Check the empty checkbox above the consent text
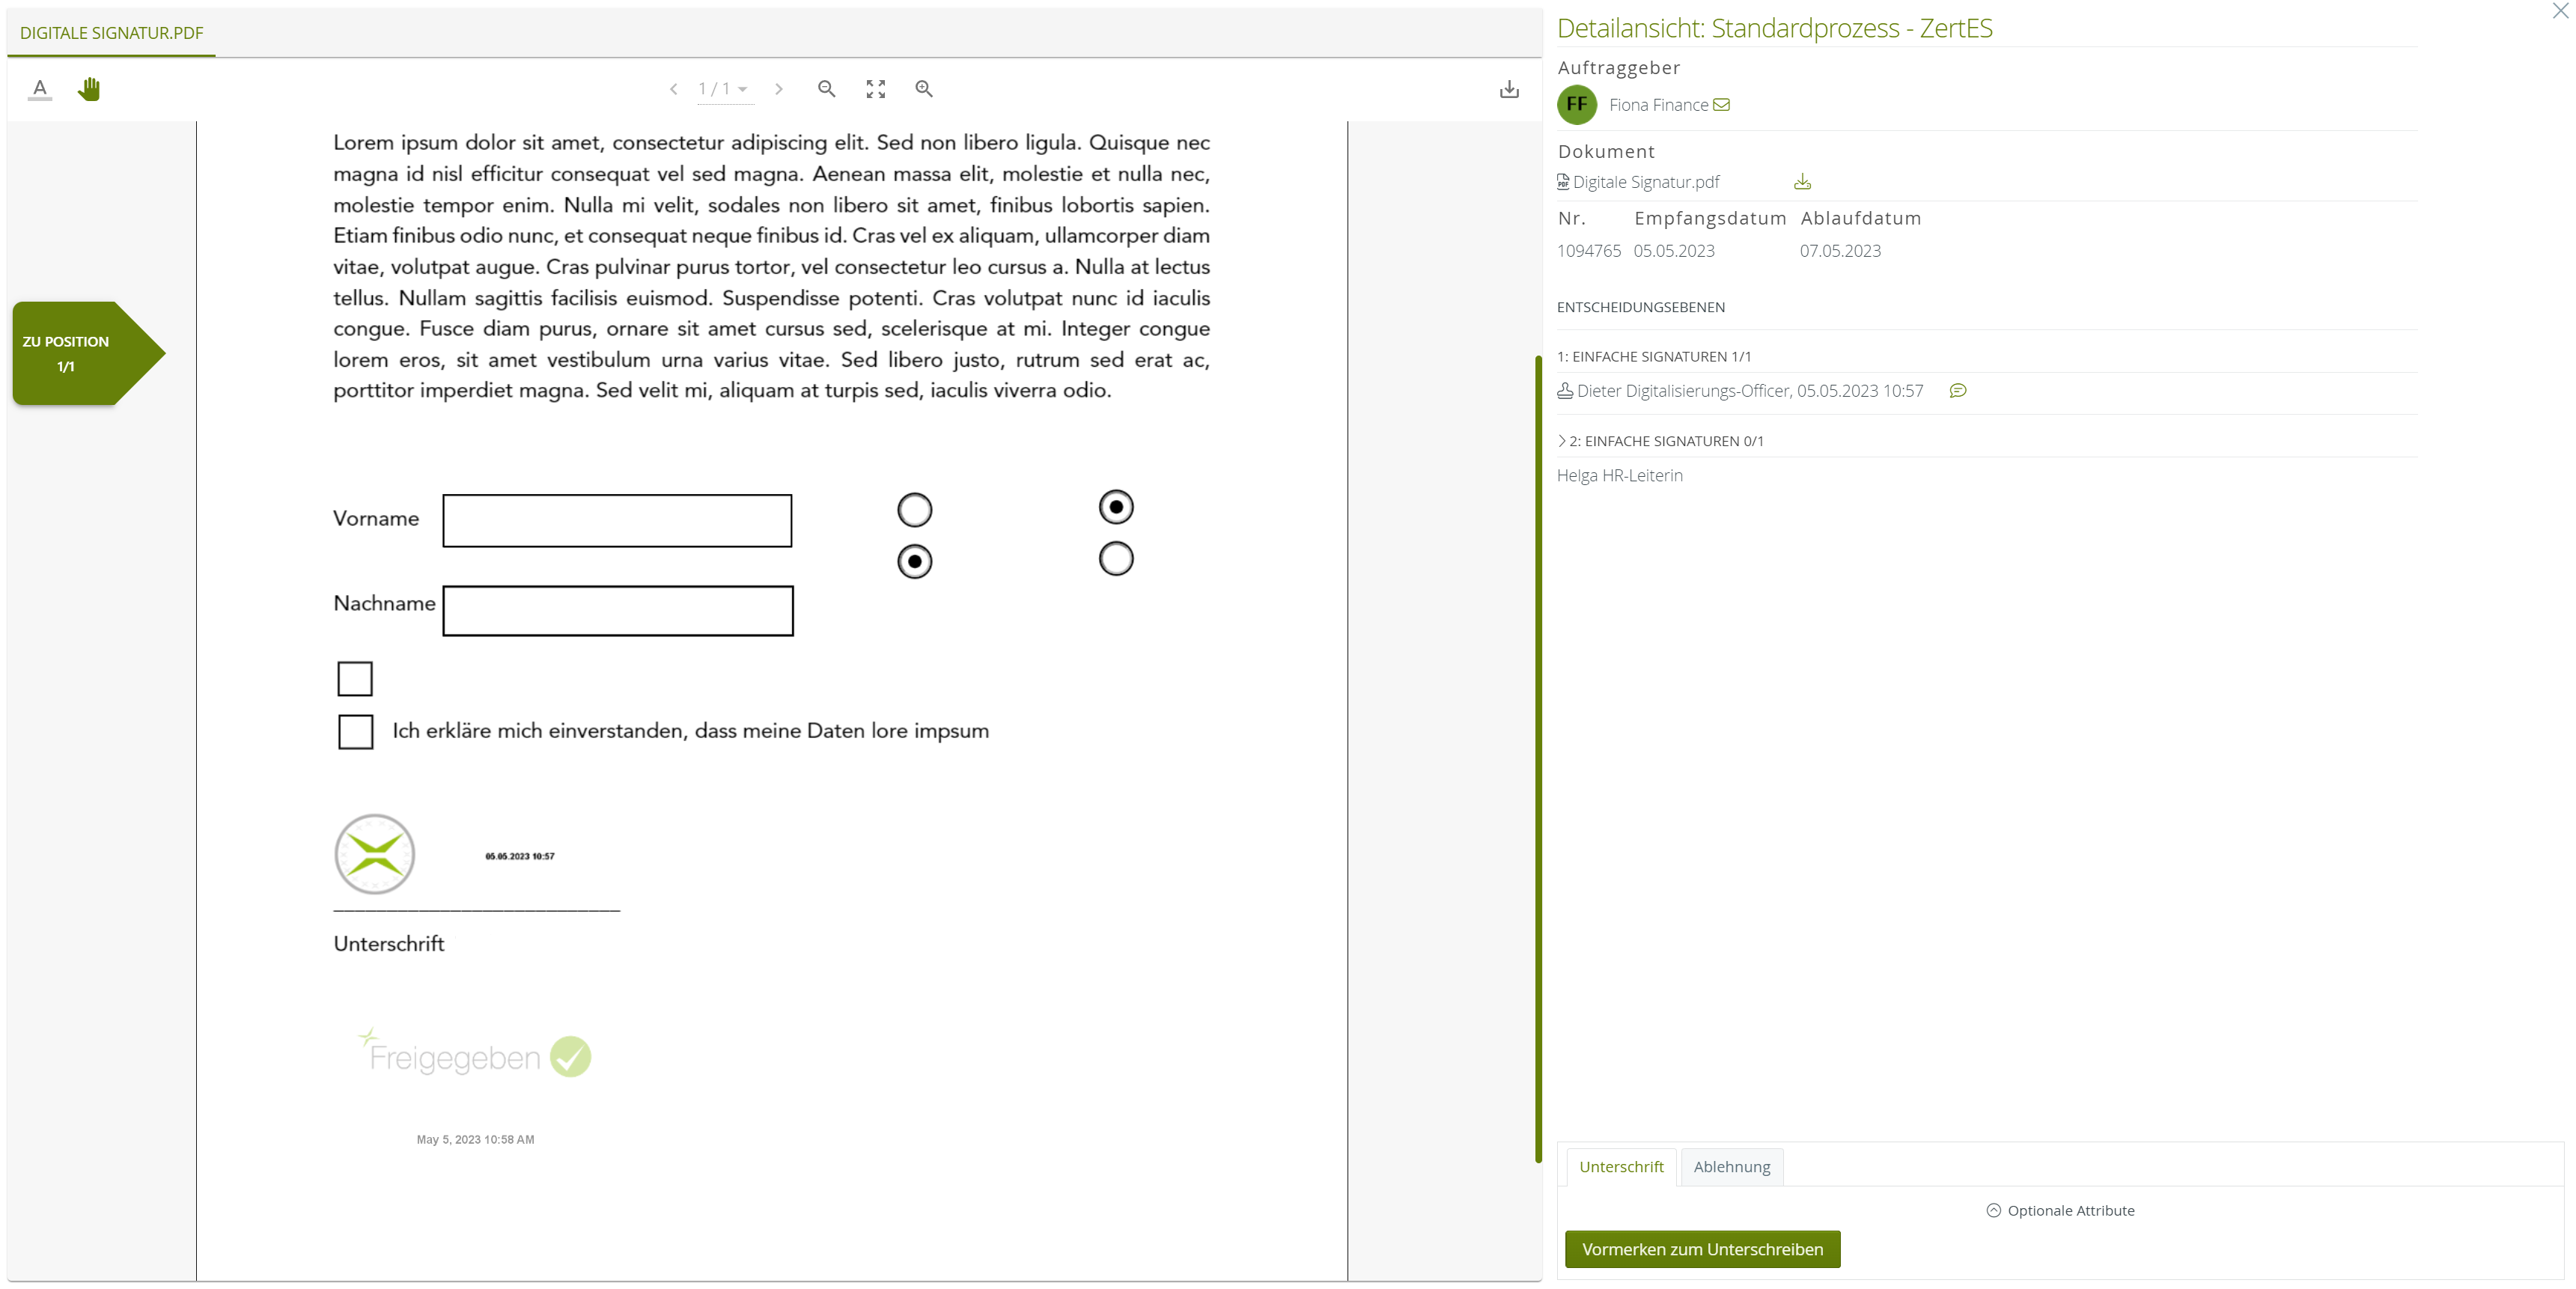Screen dimensions: 2576x1289 [355, 678]
